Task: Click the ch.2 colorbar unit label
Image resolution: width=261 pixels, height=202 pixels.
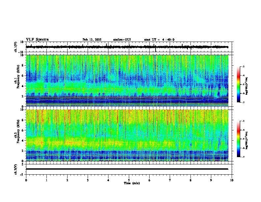Action: tap(247, 140)
